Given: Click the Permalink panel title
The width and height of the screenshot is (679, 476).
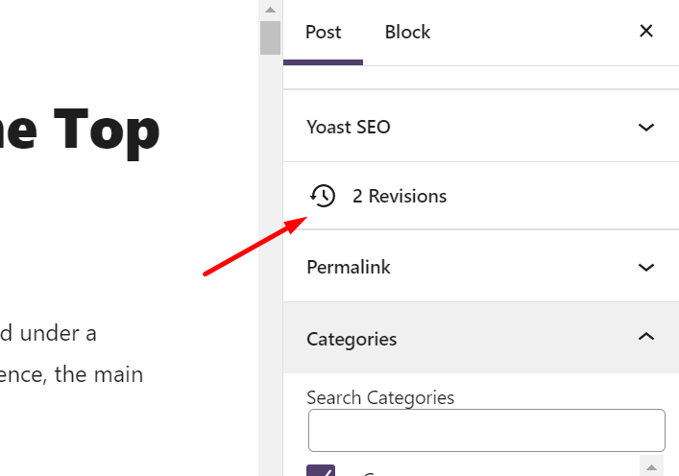Looking at the screenshot, I should 349,267.
